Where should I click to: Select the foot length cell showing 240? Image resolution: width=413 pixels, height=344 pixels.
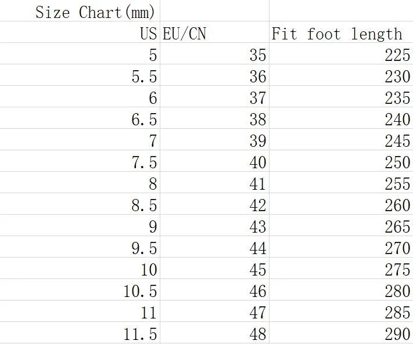pos(397,120)
